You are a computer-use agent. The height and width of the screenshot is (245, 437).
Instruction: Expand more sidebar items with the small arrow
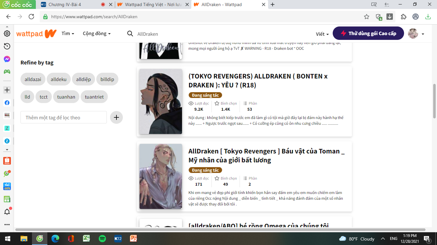(7, 150)
